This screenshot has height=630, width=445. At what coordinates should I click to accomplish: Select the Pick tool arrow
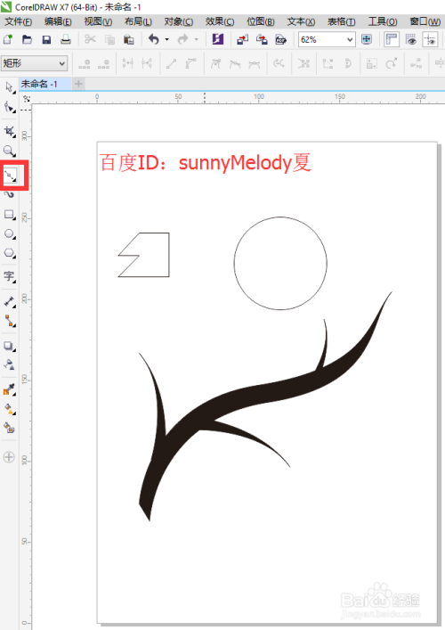[9, 87]
